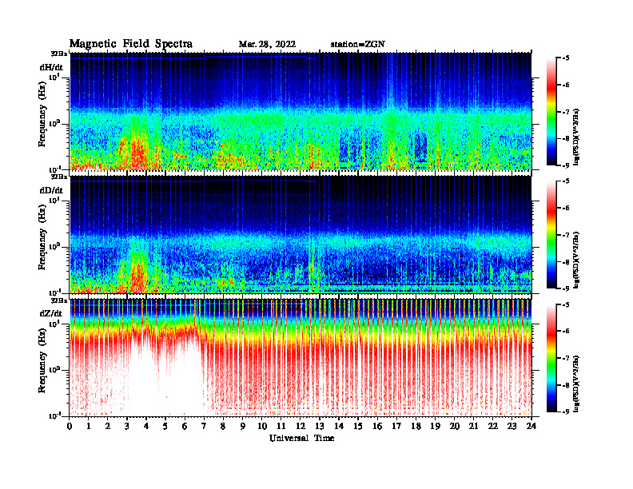Image resolution: width=633 pixels, height=489 pixels.
Task: Click hour 16 on the time axis
Action: tap(377, 427)
